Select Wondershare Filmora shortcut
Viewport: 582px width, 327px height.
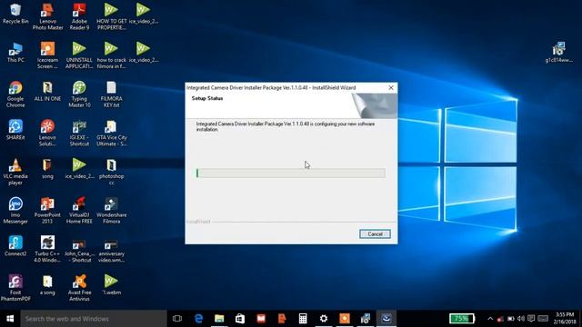111,210
